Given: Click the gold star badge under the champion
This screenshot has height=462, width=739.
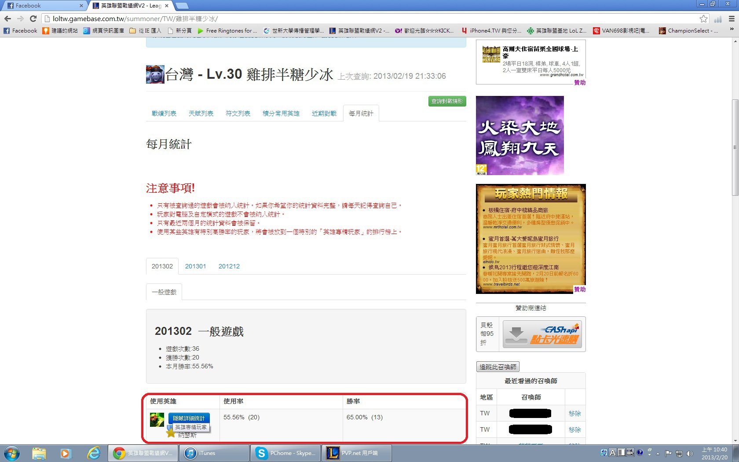Looking at the screenshot, I should pos(171,432).
